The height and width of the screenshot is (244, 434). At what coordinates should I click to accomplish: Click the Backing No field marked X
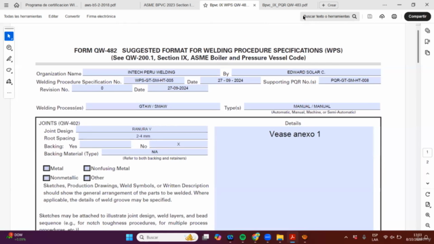point(178,144)
